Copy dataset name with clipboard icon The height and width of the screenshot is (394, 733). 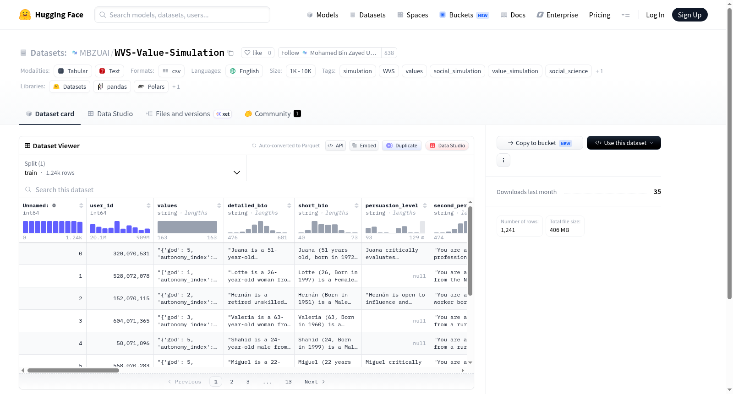(231, 53)
